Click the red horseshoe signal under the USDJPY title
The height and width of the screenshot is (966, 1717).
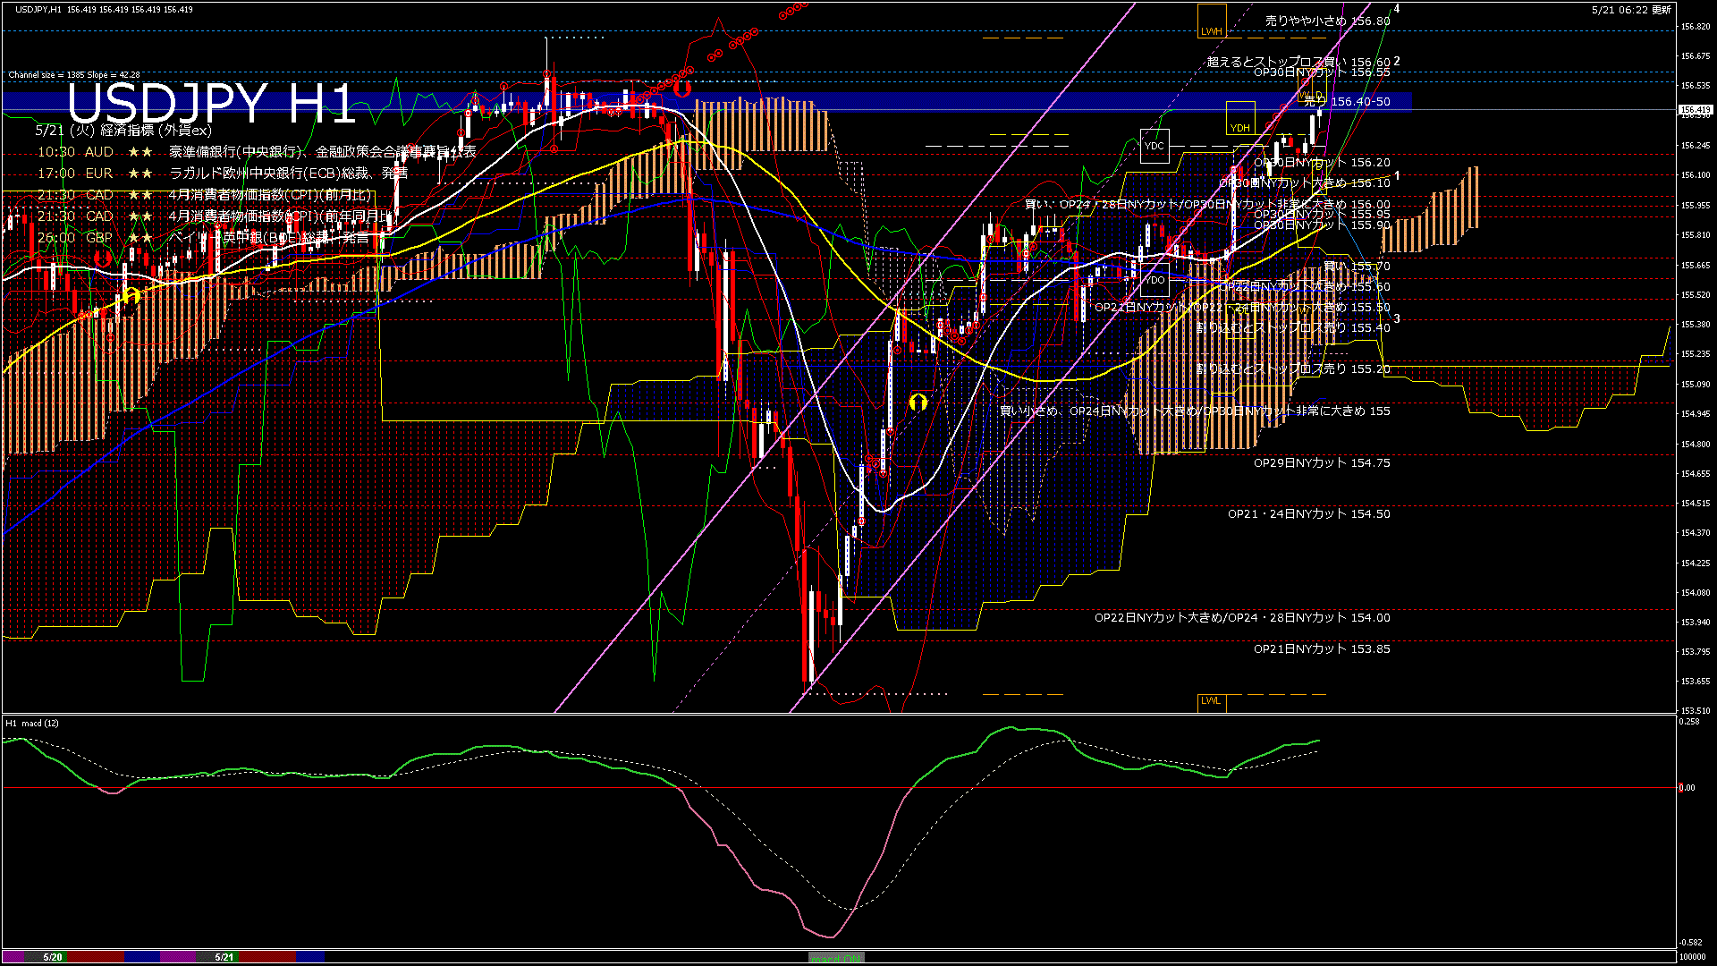[102, 259]
